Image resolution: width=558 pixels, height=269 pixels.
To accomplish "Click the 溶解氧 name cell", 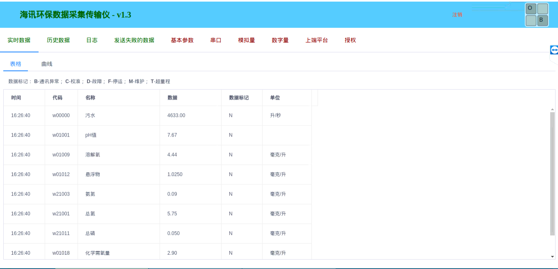I will click(119, 155).
